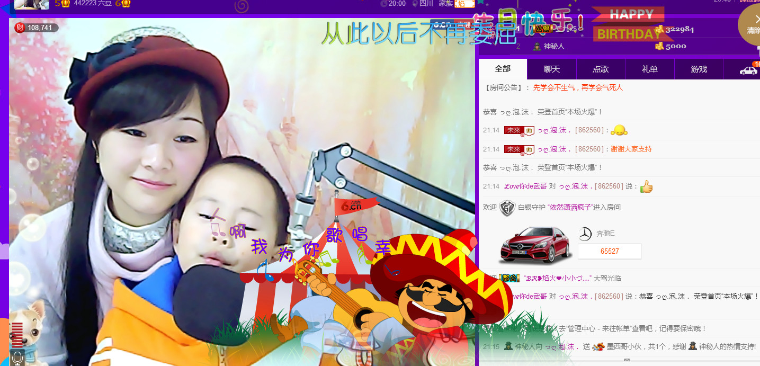This screenshot has width=760, height=366.
Task: Click the red 财 wealth badge icon
Action: point(20,28)
